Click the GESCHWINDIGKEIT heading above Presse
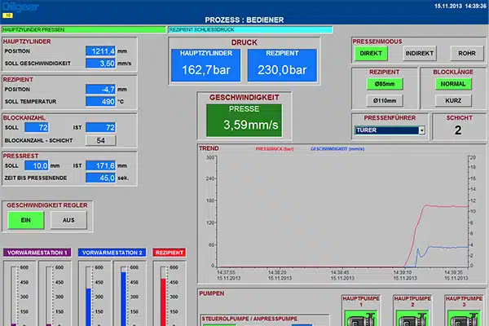This screenshot has width=489, height=326. [x=244, y=98]
